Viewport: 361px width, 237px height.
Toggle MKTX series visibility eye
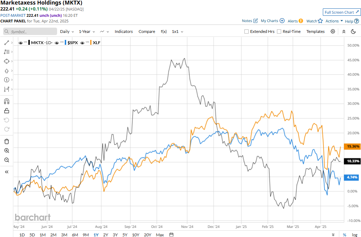[x=21, y=43]
